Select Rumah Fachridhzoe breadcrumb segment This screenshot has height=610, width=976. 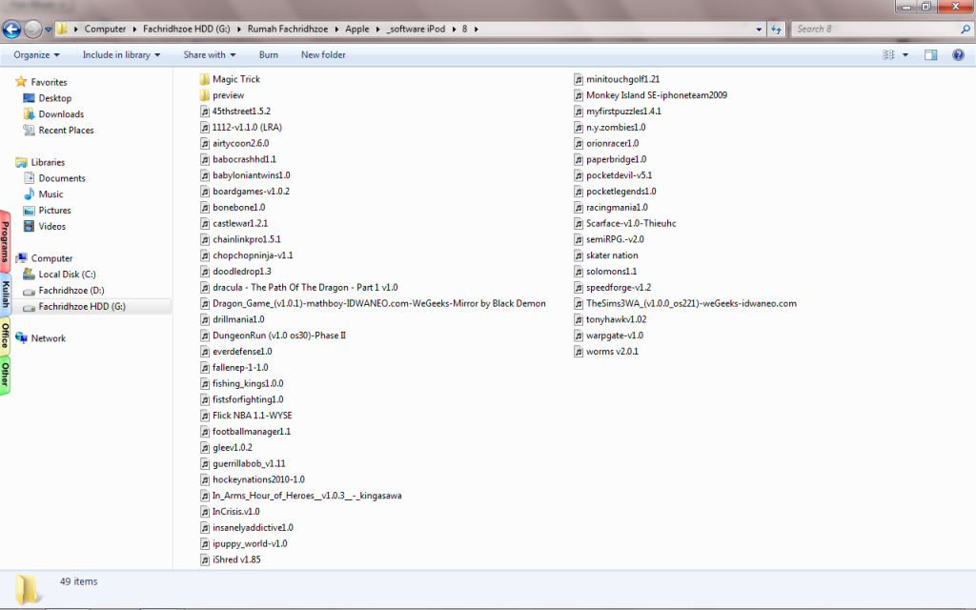[x=288, y=29]
